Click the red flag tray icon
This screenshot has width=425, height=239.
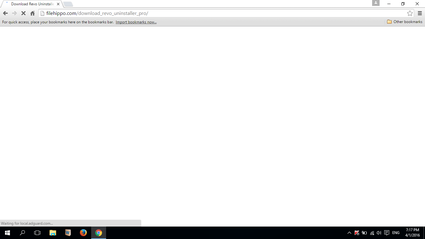(357, 233)
